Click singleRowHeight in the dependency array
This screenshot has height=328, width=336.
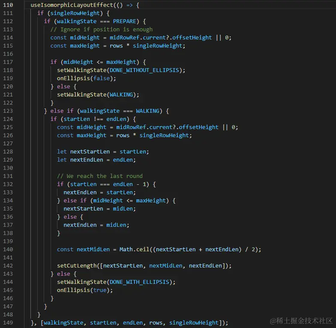pyautogui.click(x=194, y=322)
